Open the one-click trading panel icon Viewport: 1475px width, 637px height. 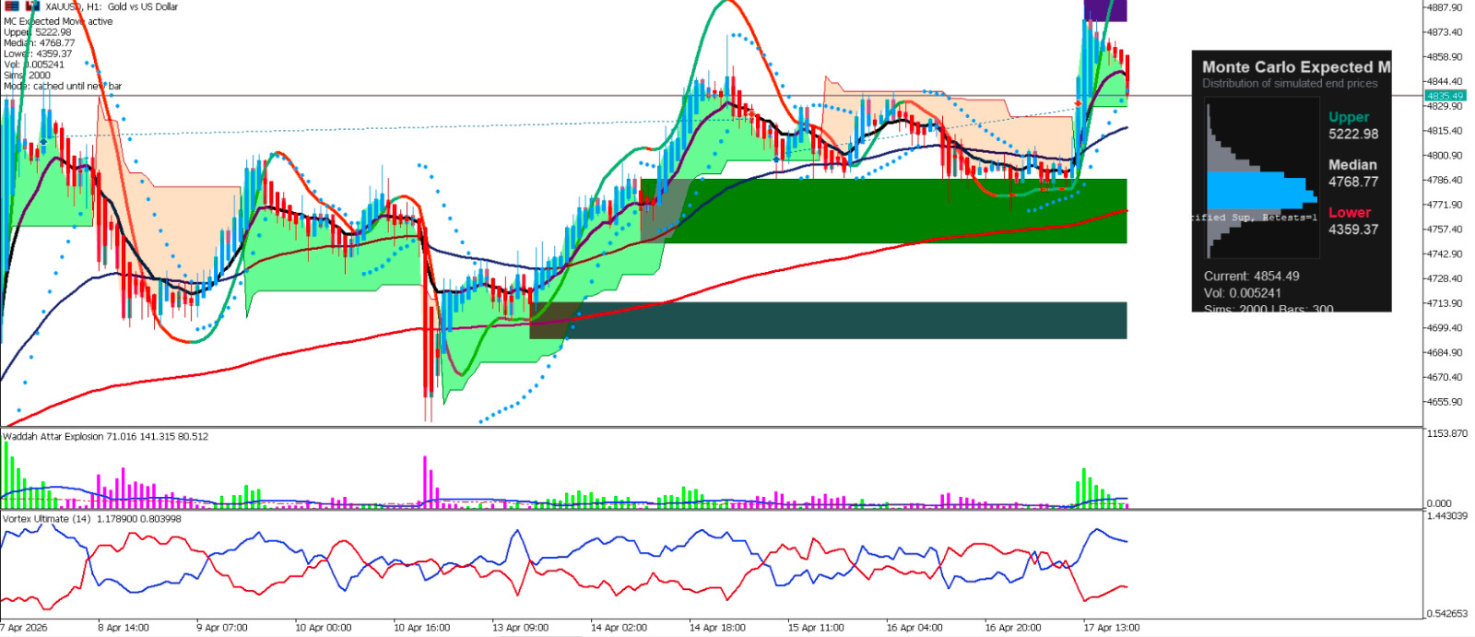pyautogui.click(x=12, y=6)
